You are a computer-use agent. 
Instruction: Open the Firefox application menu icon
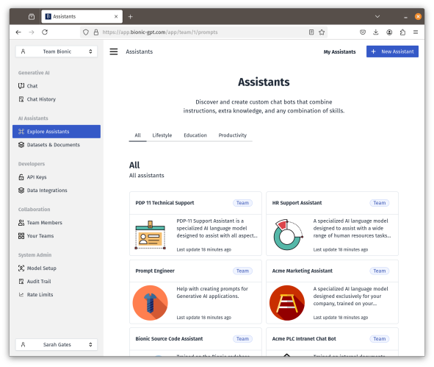coord(416,32)
